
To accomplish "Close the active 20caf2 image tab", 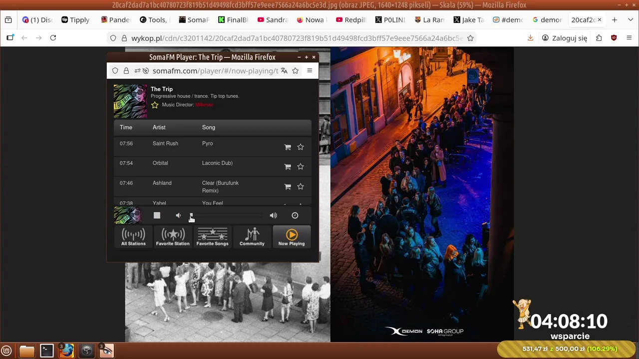I will [x=600, y=20].
